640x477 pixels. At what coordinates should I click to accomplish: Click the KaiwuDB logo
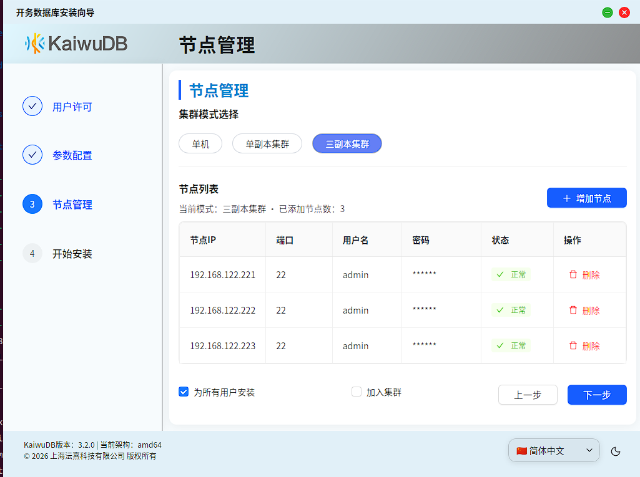(76, 43)
